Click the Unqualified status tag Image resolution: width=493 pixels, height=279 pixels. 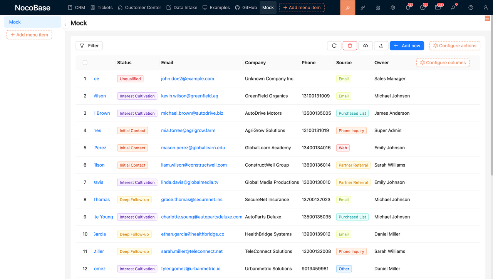(130, 79)
